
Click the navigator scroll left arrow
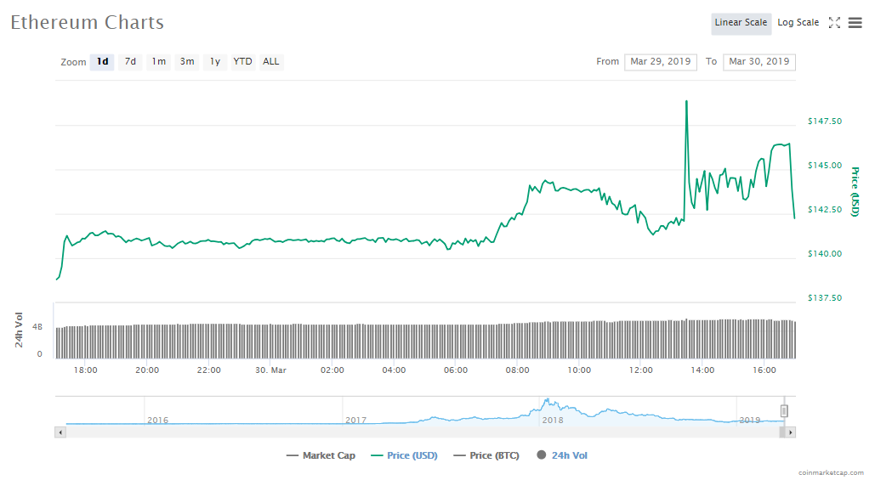pos(60,432)
